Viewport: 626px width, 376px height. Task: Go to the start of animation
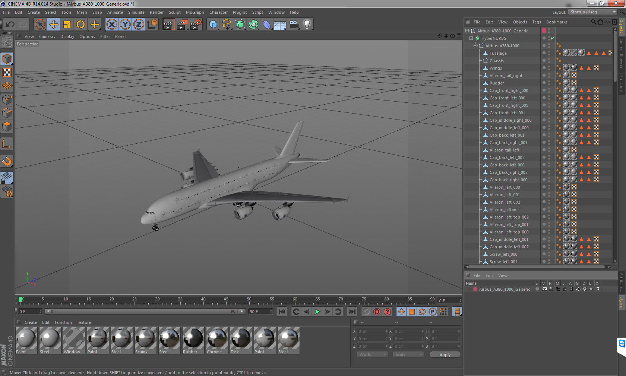(x=282, y=312)
